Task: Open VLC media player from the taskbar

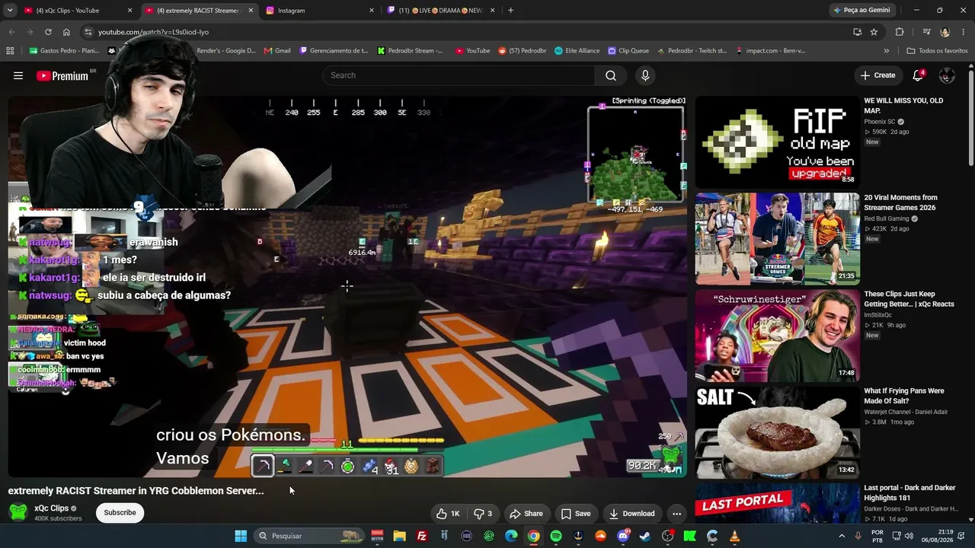Action: pos(734,536)
